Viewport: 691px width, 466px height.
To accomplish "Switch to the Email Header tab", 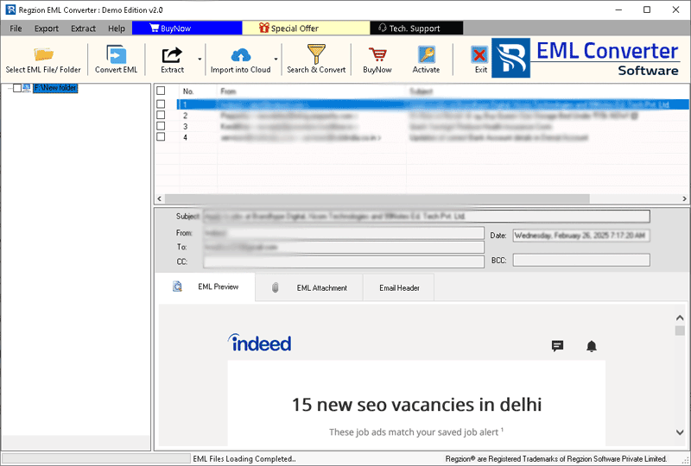I will coord(399,287).
